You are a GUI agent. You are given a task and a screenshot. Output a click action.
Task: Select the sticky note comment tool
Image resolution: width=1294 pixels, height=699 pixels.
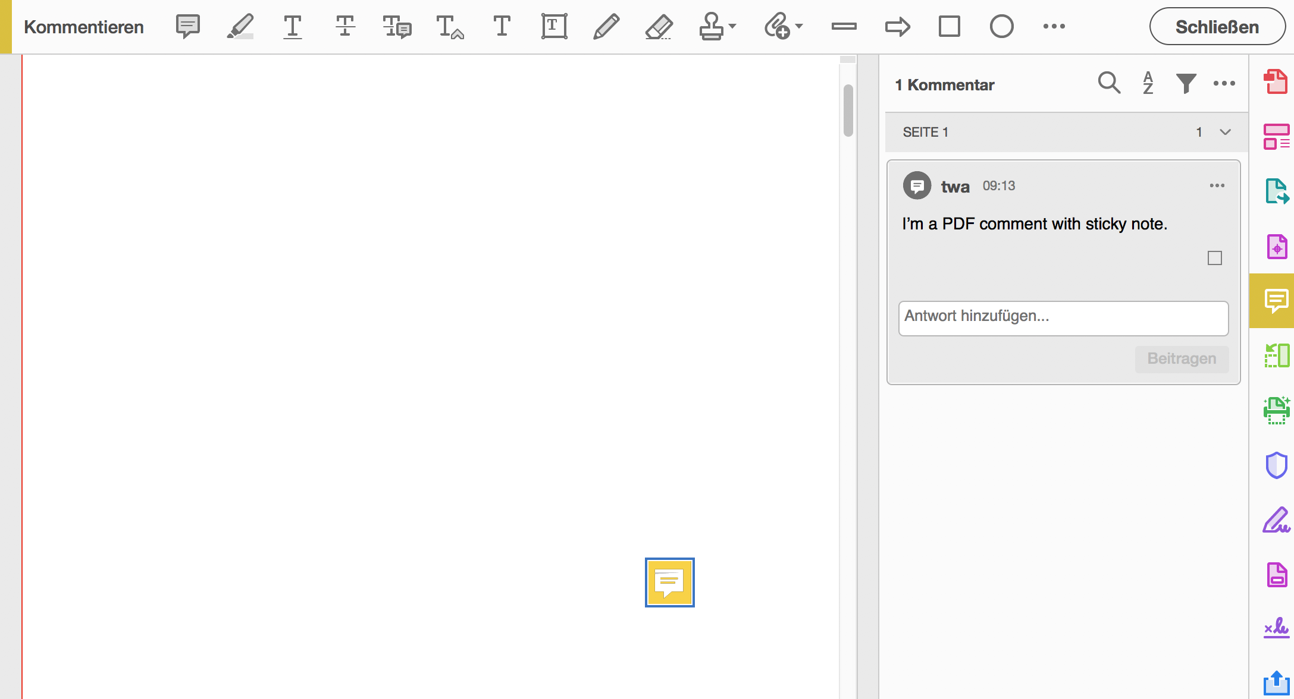pos(187,27)
